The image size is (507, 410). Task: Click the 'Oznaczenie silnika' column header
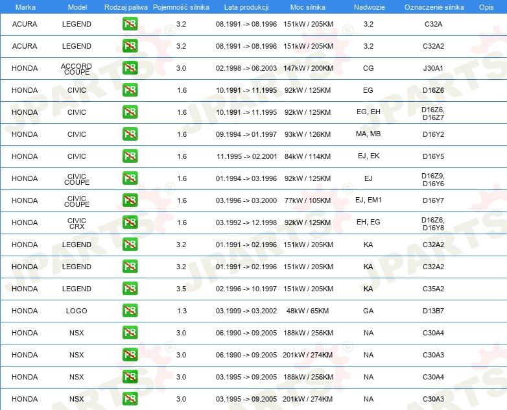[434, 7]
